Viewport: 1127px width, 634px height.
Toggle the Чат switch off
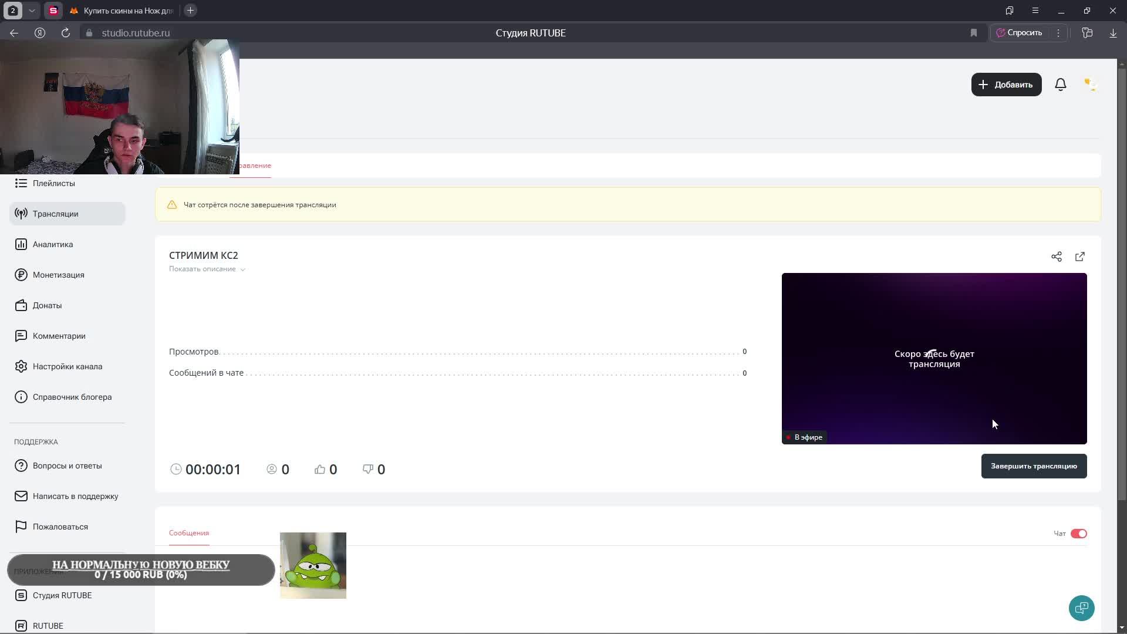(1078, 534)
